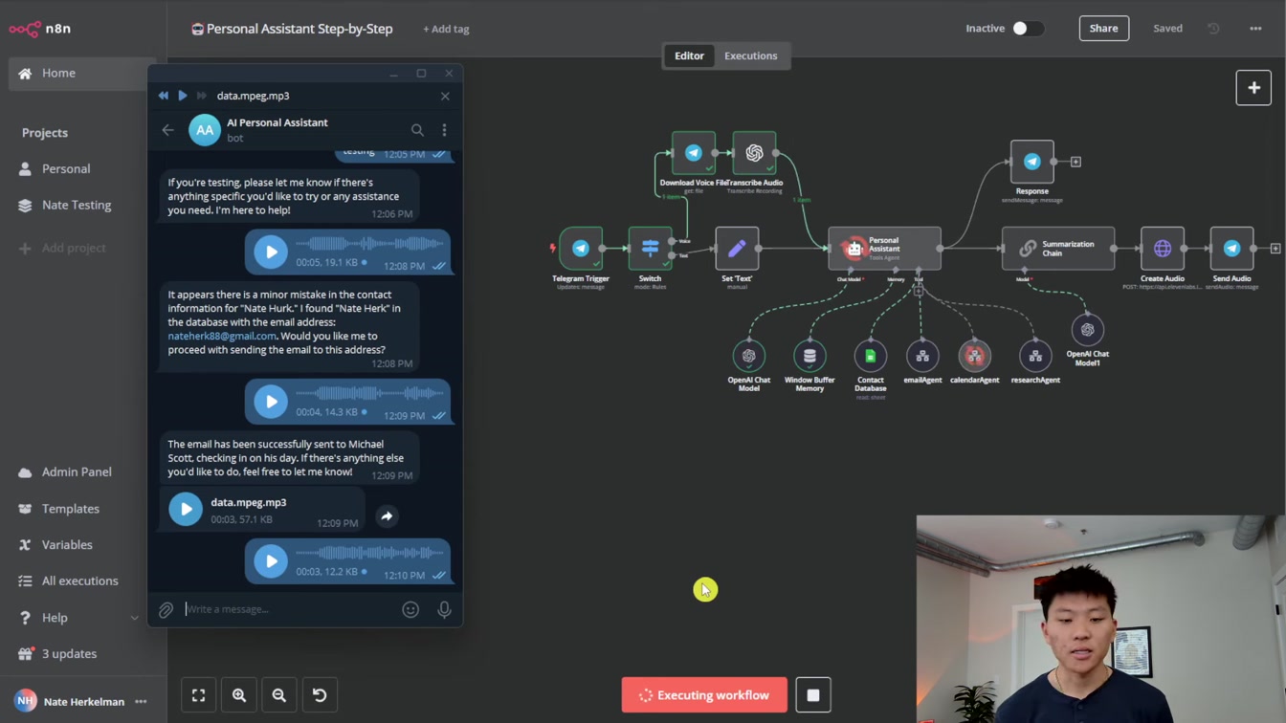
Task: Open the Send Audio node
Action: click(1231, 249)
